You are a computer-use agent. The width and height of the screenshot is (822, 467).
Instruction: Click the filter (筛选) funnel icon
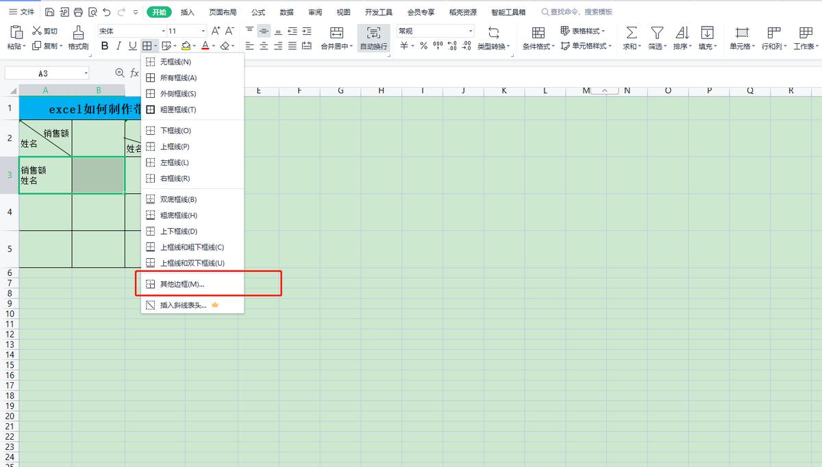click(657, 33)
